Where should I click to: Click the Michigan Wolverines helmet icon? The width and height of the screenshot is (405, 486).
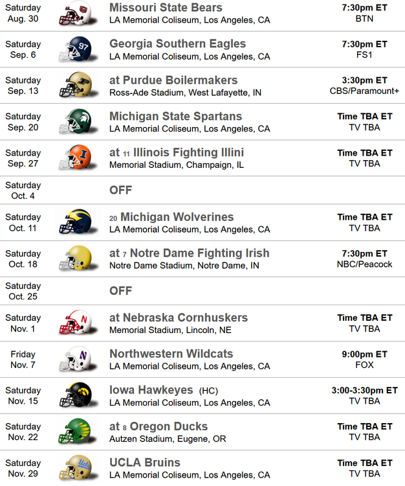click(74, 223)
